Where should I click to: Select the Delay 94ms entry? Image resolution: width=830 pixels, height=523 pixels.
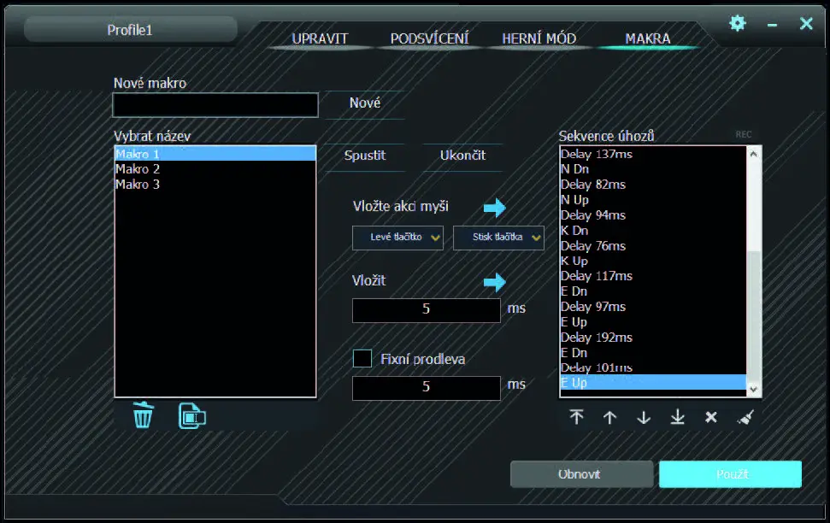653,215
